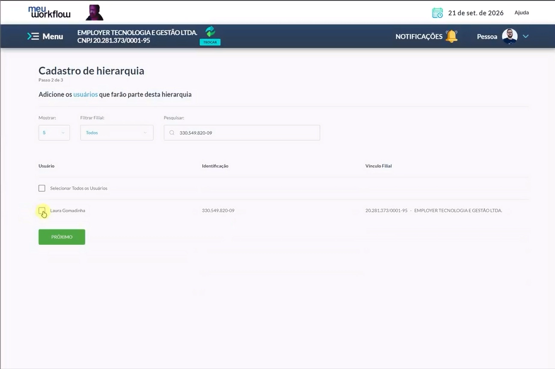Viewport: 555px width, 369px height.
Task: Open NOTIFICAÇÕES label
Action: point(419,37)
